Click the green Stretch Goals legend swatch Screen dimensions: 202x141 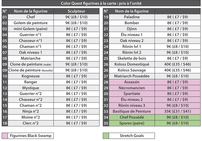(106, 136)
